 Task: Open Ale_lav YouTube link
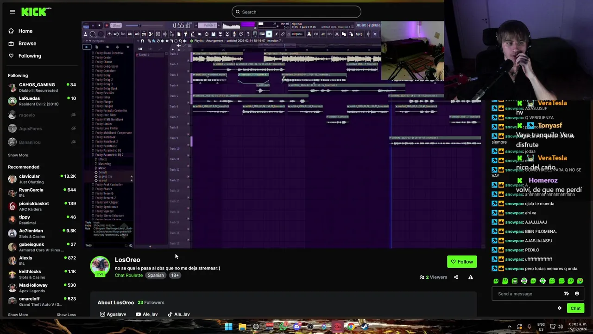[146, 314]
